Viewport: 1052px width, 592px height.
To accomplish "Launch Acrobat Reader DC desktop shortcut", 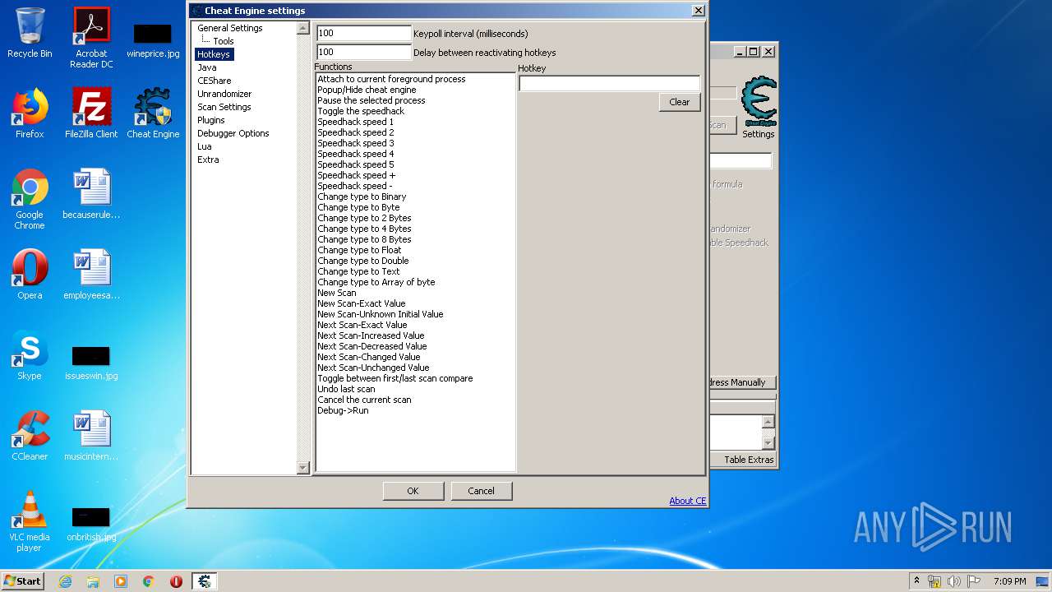I will [x=91, y=37].
